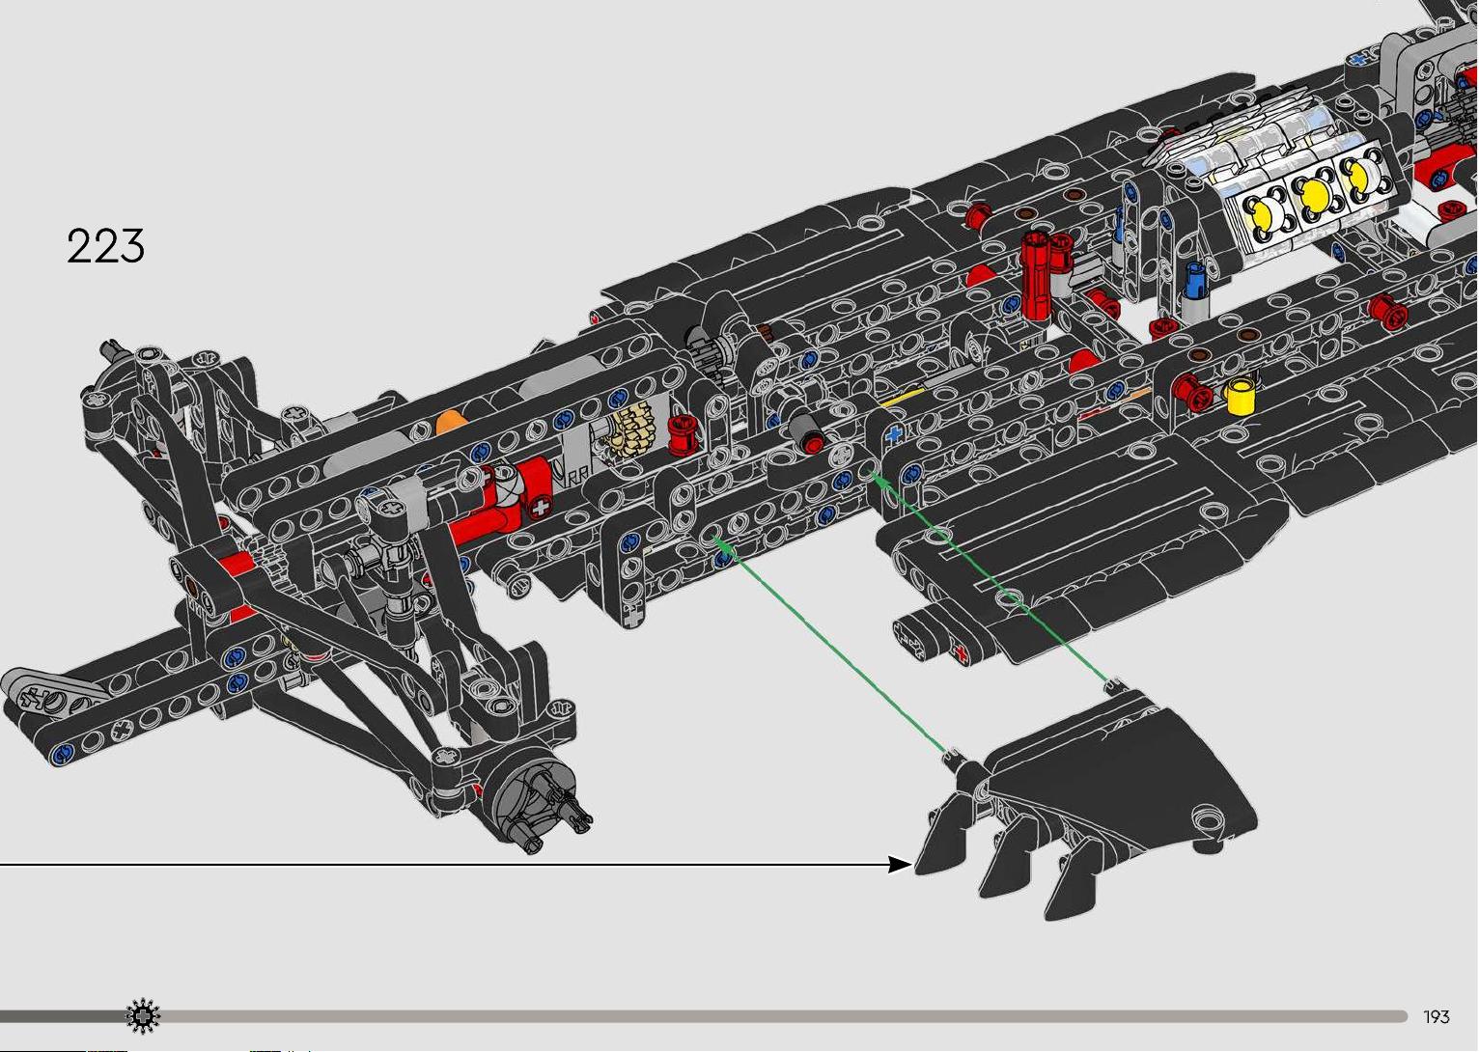
Task: Click the build progress bar track
Action: tap(704, 1016)
